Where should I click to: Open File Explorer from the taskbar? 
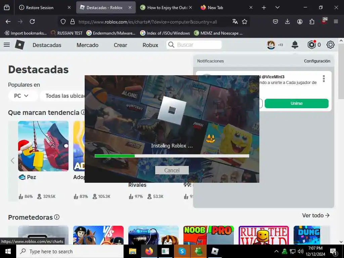pos(132,251)
